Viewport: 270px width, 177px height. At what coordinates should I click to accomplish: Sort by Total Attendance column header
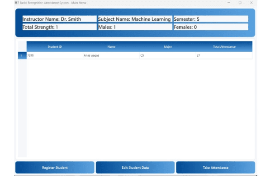[x=224, y=47]
